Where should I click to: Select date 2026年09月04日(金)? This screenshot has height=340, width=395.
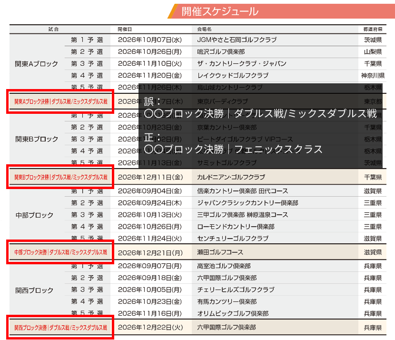(150, 191)
